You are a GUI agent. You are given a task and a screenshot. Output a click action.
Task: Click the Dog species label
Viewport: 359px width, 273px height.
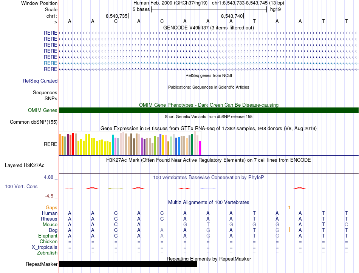pos(53,230)
